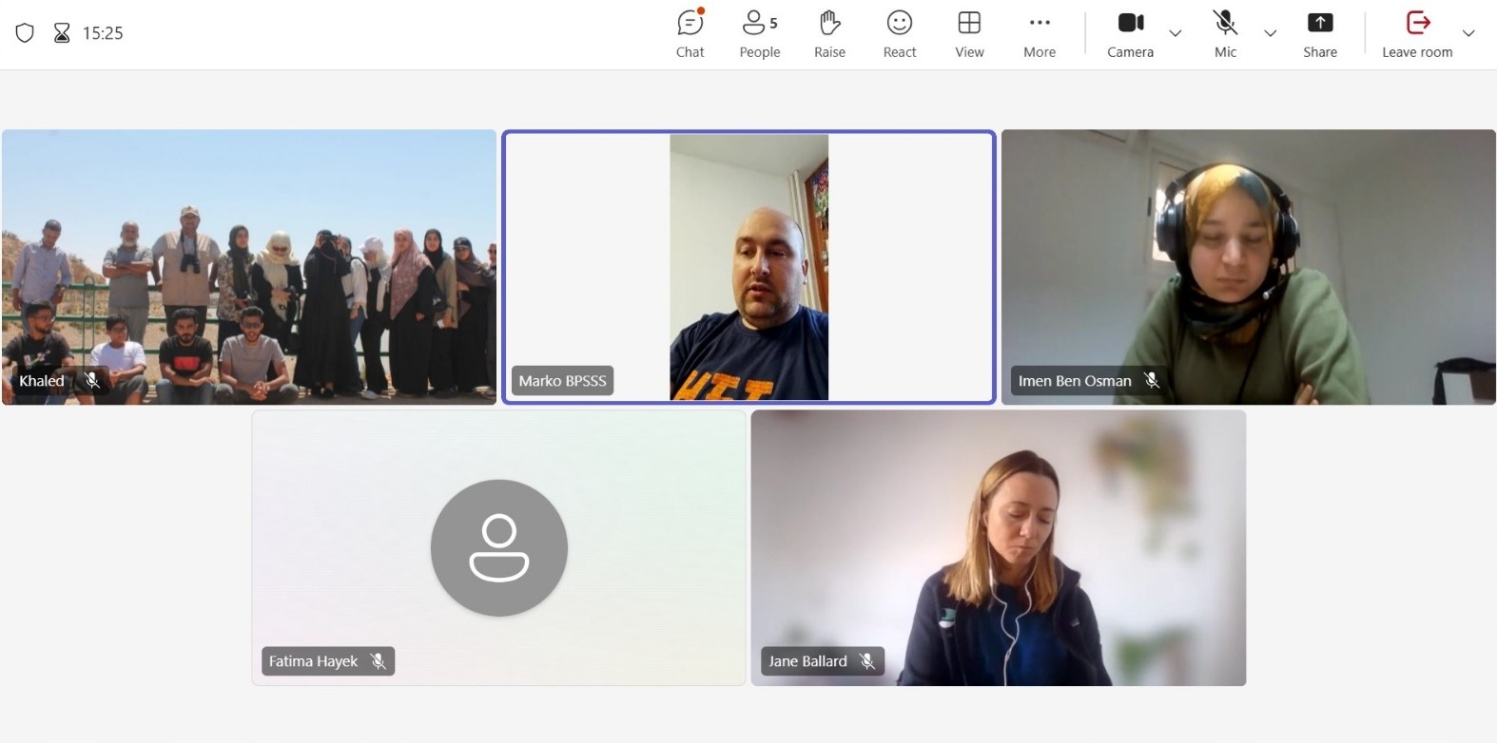Unmute the Mic
The height and width of the screenshot is (743, 1497).
pos(1225,34)
